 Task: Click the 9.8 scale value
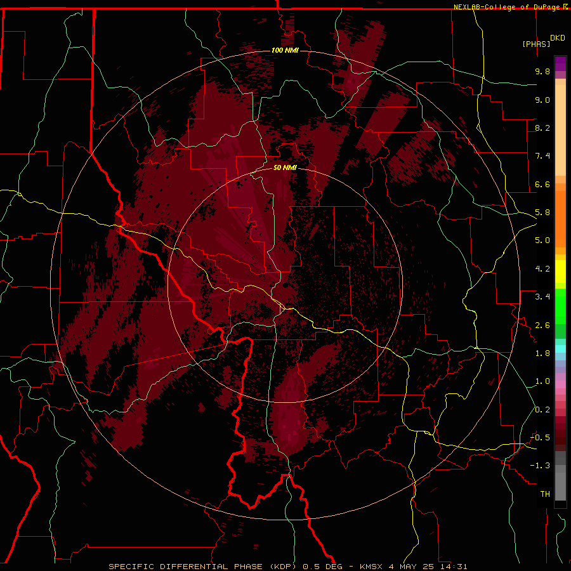click(542, 71)
